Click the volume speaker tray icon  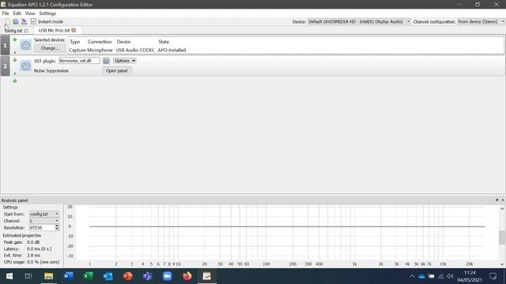tap(450, 276)
